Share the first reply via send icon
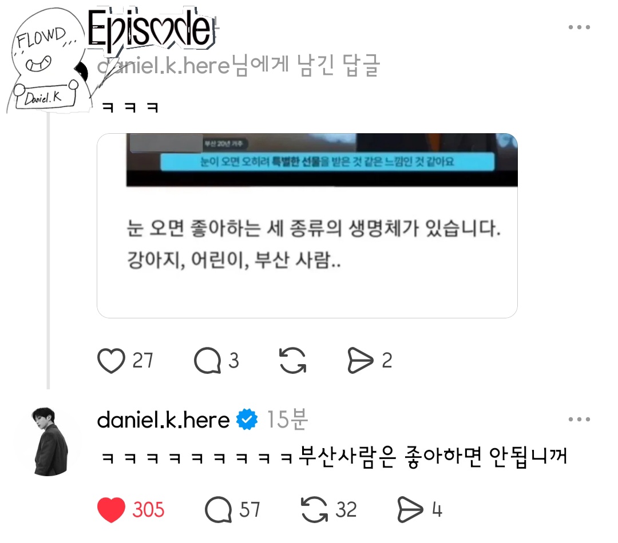Screen dimensions: 618x543 [x=360, y=360]
